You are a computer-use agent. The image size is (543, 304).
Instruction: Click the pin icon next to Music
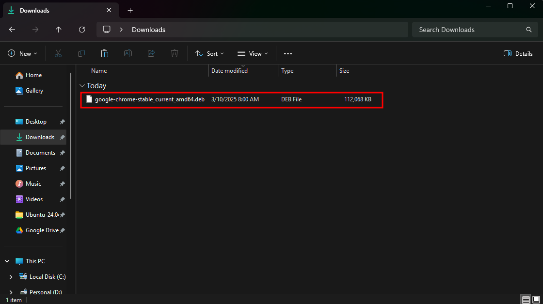pos(63,184)
